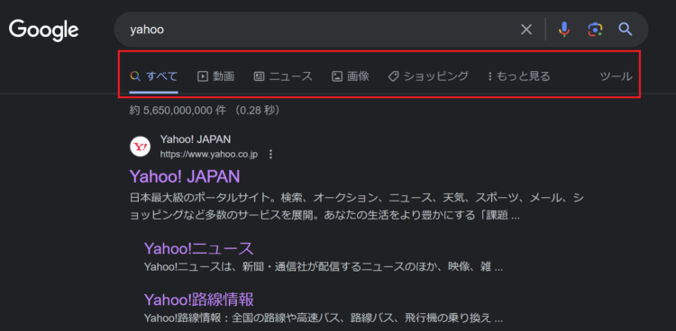
Task: Select the すべて tab
Action: (154, 76)
